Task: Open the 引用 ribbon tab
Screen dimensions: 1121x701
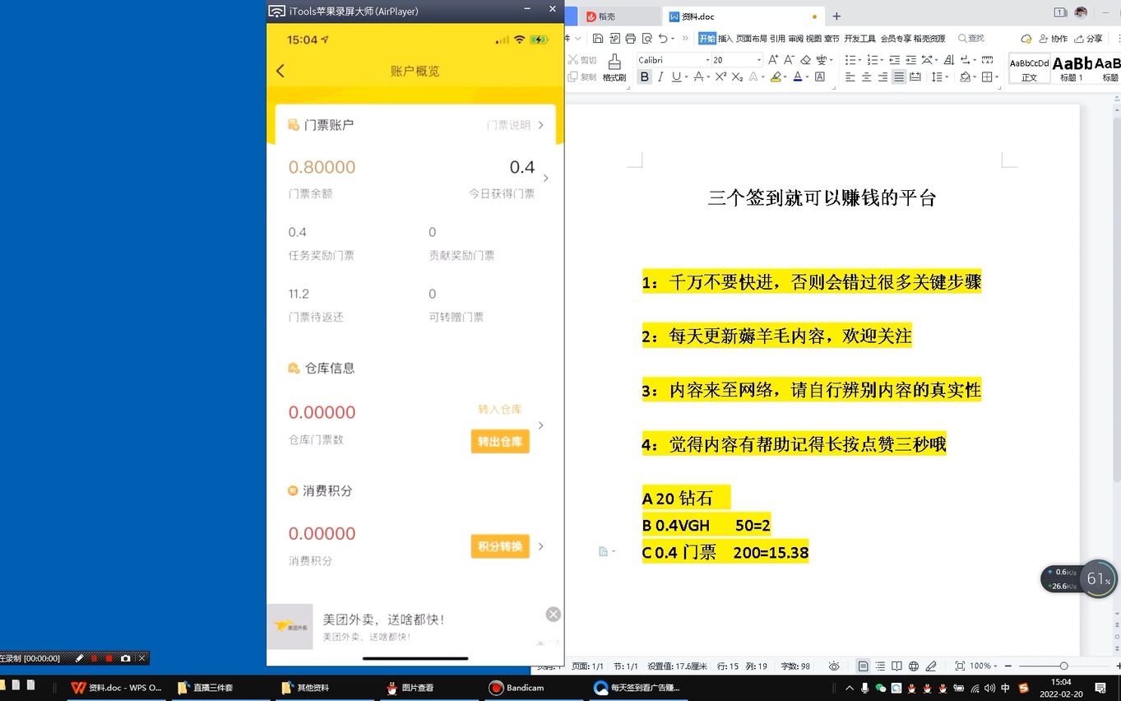Action: pos(777,38)
